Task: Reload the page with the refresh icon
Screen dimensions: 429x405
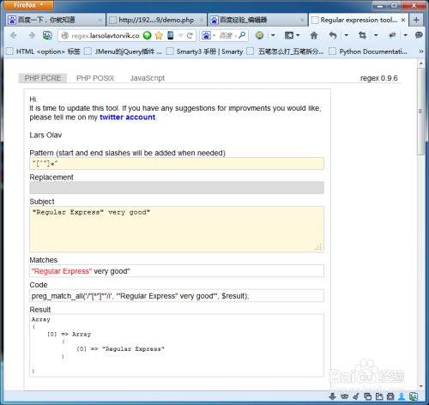Action: 190,35
